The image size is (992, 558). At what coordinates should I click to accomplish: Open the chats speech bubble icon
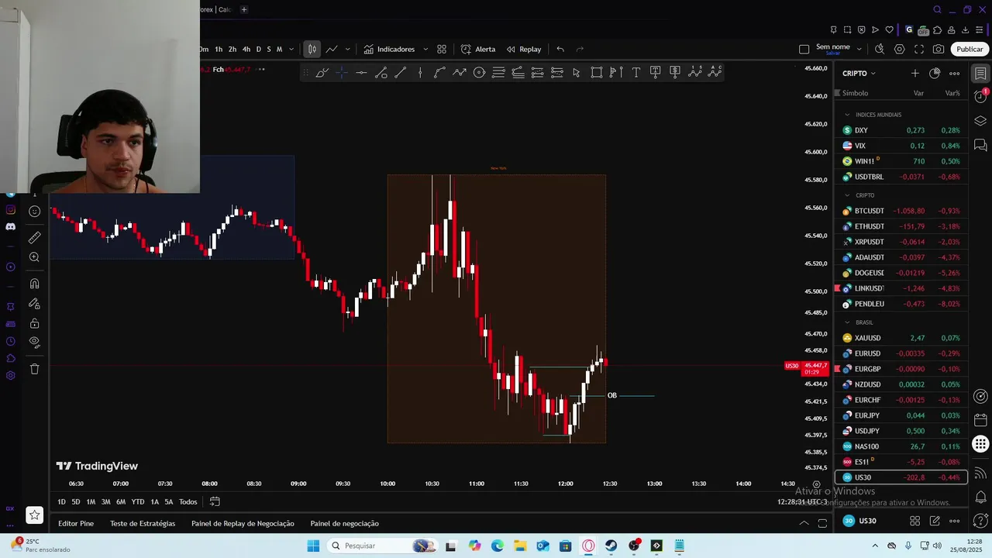980,145
